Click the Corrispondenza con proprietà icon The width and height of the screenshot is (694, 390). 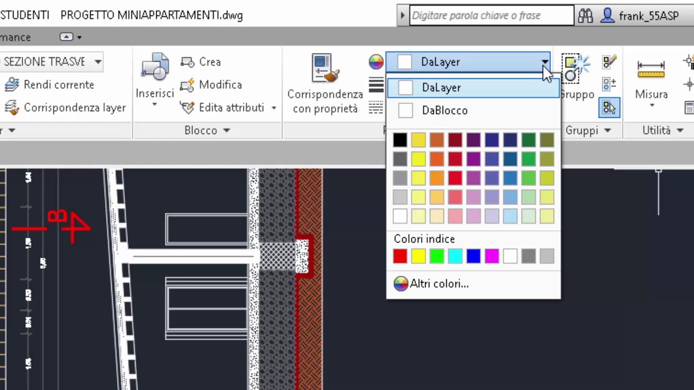(325, 68)
